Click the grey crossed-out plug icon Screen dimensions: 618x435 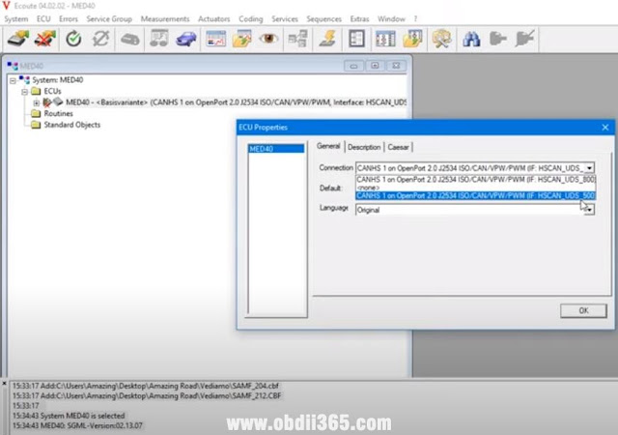524,39
